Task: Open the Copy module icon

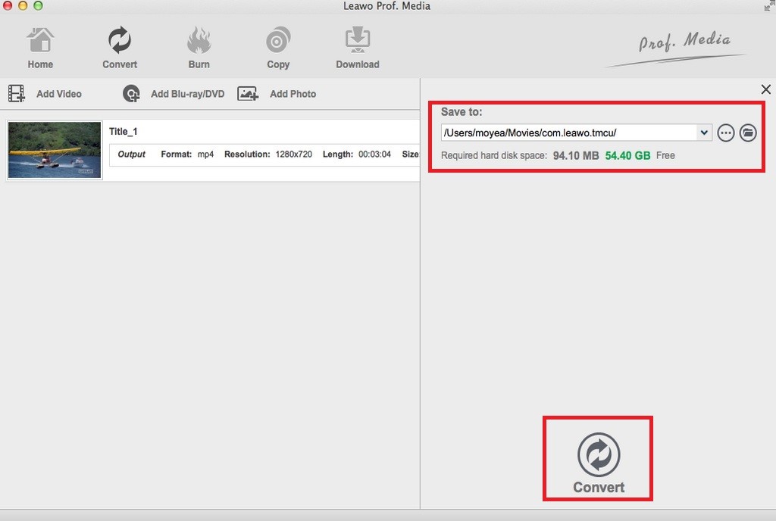Action: (x=277, y=39)
